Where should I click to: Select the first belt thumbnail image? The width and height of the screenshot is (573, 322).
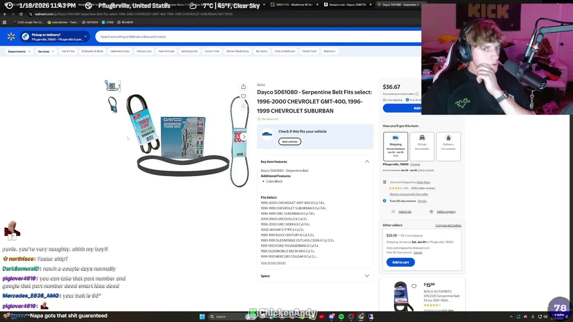pos(113,85)
